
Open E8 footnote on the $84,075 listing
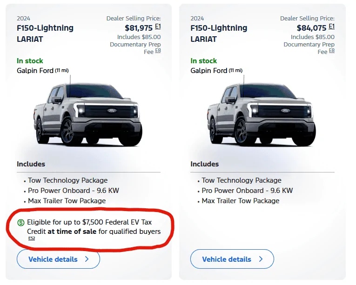click(331, 51)
